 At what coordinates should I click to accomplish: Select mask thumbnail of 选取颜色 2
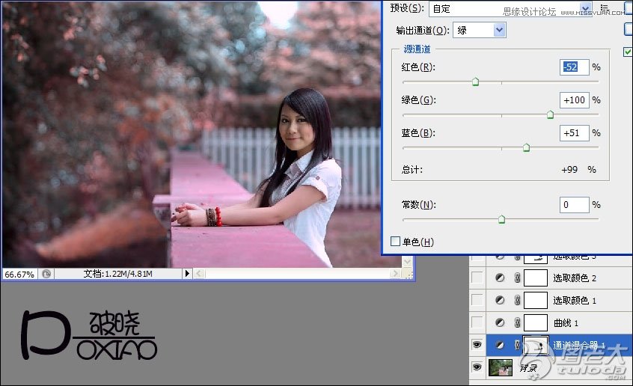tap(535, 278)
